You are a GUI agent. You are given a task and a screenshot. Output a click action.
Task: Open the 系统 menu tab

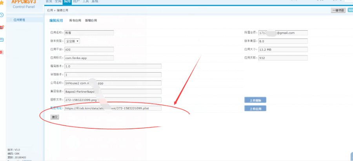pyautogui.click(x=95, y=2)
